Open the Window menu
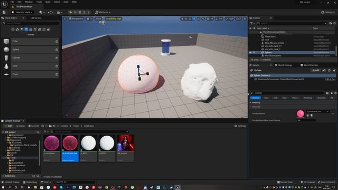The image size is (338, 190). pyautogui.click(x=29, y=2)
